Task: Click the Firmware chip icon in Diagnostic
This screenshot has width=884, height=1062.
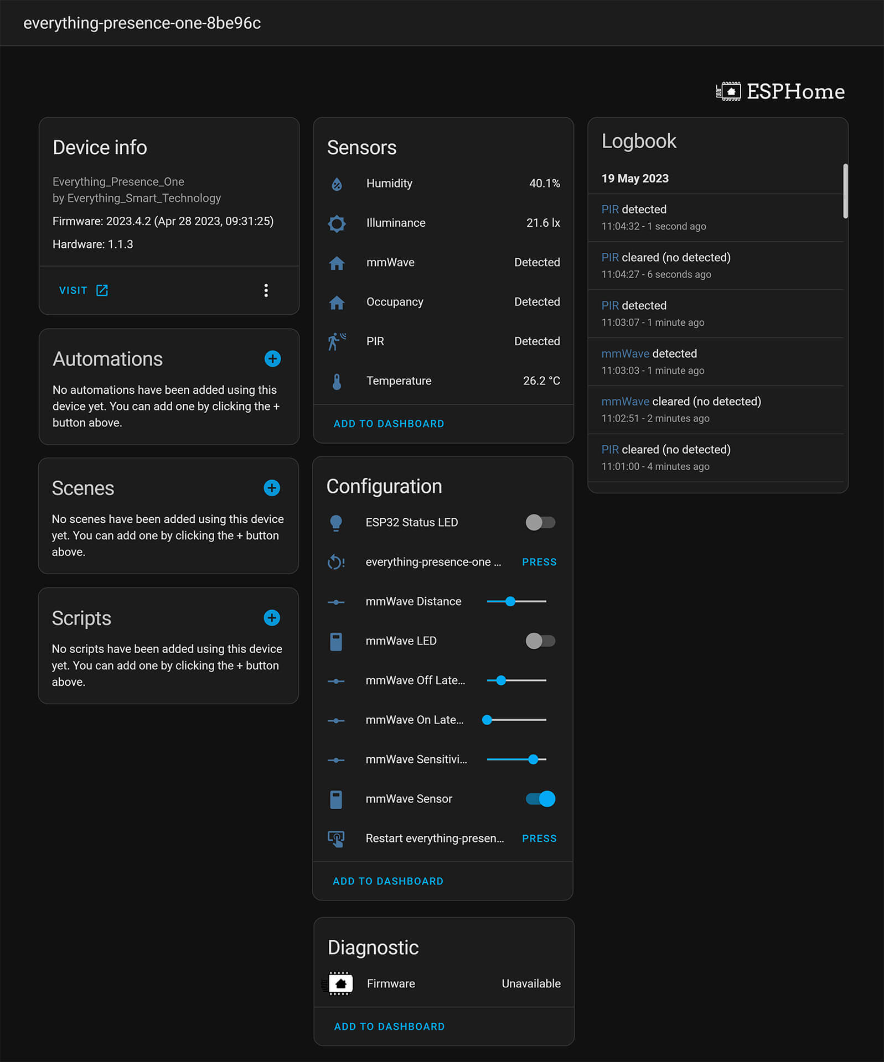Action: [x=340, y=983]
